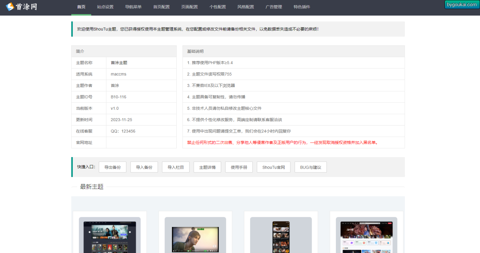
Task: Open the 广告管理 tab
Action: [x=273, y=7]
